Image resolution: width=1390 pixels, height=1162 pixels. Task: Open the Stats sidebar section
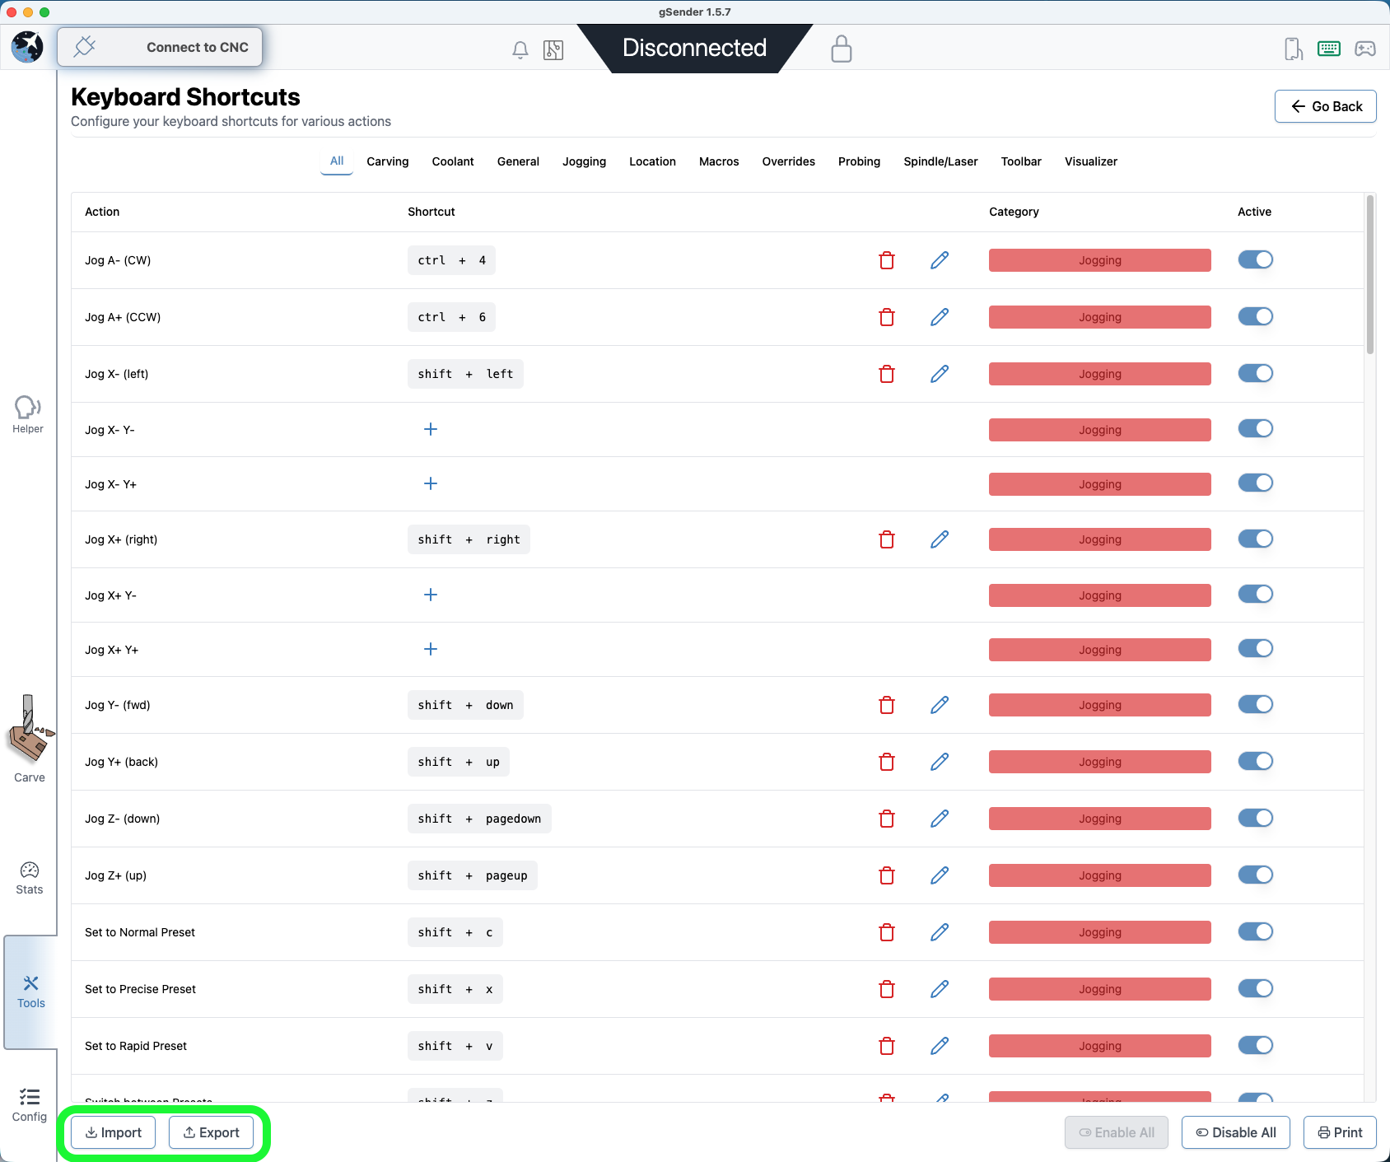pyautogui.click(x=30, y=878)
